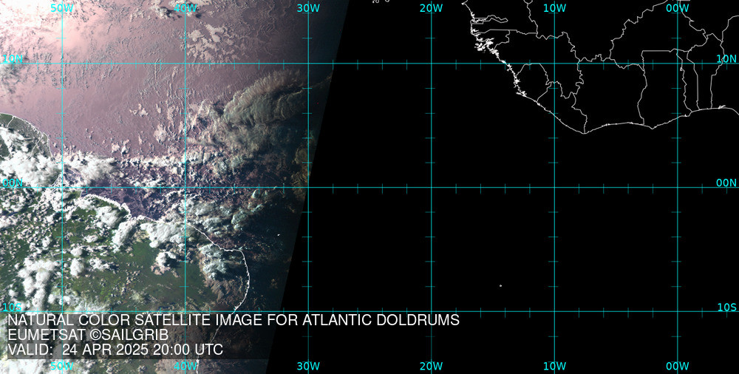
Task: Click the top 10W longitude label
Action: (554, 8)
